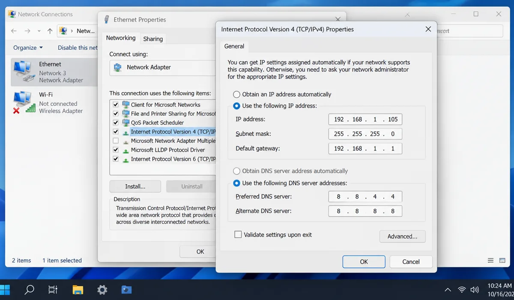Click the Wi-Fi tray icon

click(462, 290)
